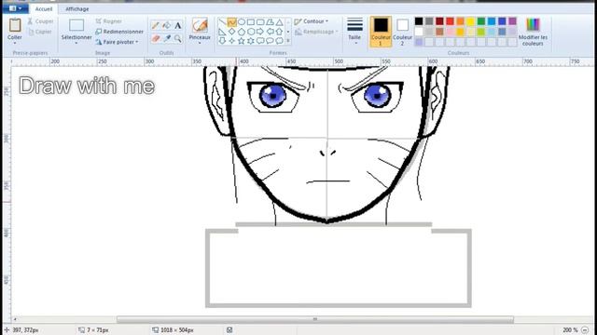Choose the Cloud callout shape

click(x=279, y=41)
